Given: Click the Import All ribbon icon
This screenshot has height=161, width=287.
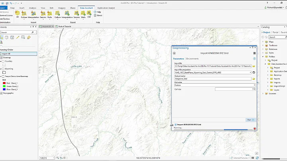Looking at the screenshot, I should pos(18,14).
